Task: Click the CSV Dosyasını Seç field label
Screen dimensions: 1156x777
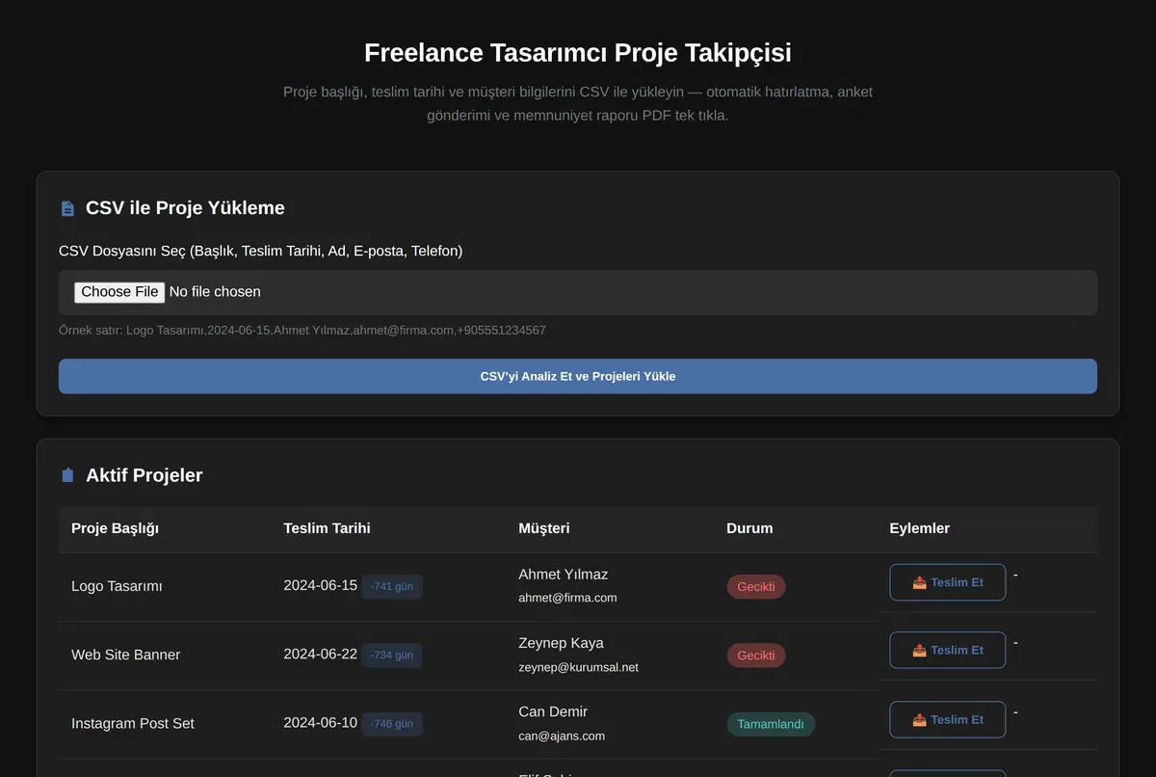Action: tap(260, 251)
